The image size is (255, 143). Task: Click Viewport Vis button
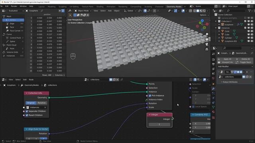point(226,62)
